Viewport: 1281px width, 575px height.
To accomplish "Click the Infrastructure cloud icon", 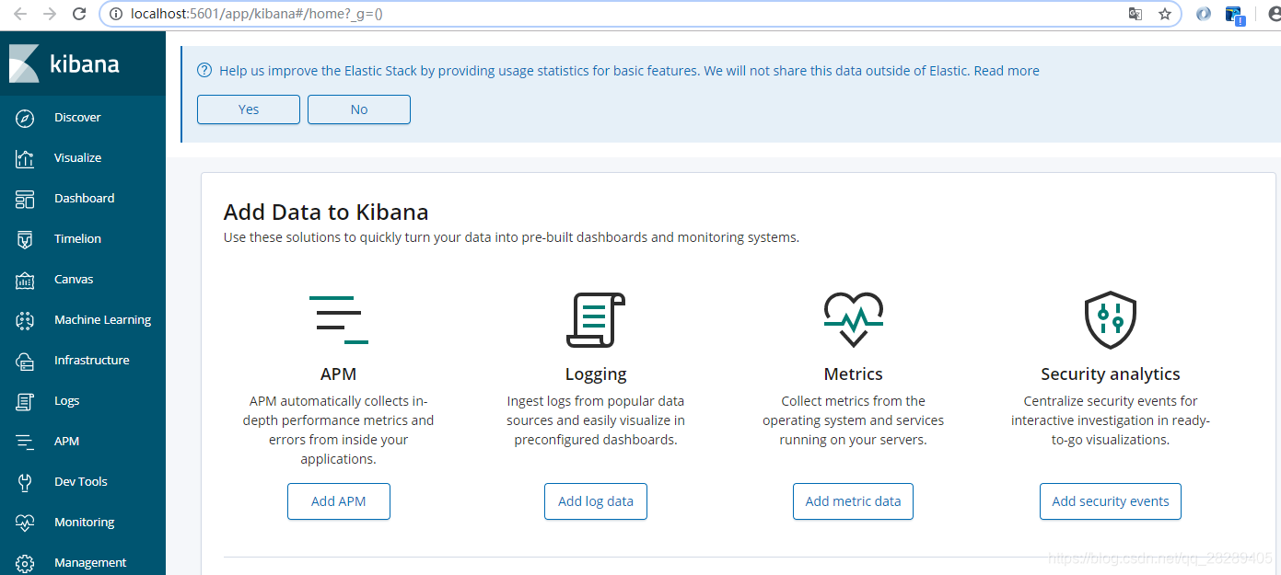I will [x=25, y=361].
